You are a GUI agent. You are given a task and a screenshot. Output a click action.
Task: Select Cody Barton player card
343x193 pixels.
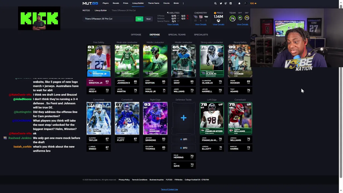155,61
